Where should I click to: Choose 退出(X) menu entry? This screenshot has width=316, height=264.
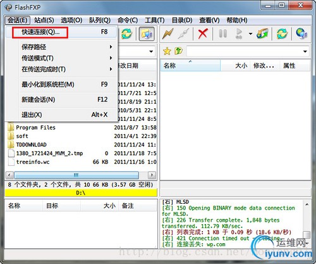tap(61, 115)
